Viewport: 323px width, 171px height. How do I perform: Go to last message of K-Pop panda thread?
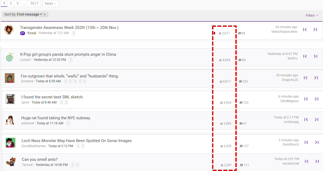pyautogui.click(x=315, y=56)
